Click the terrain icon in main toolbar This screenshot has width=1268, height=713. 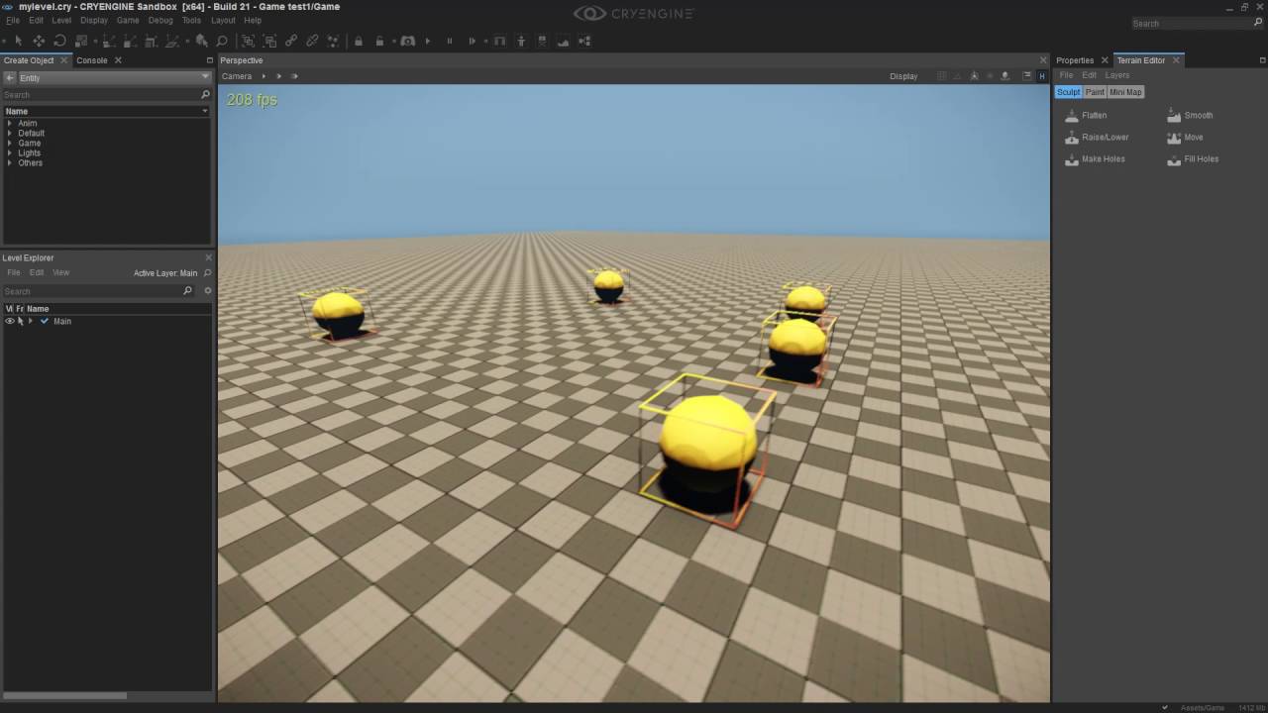[564, 41]
